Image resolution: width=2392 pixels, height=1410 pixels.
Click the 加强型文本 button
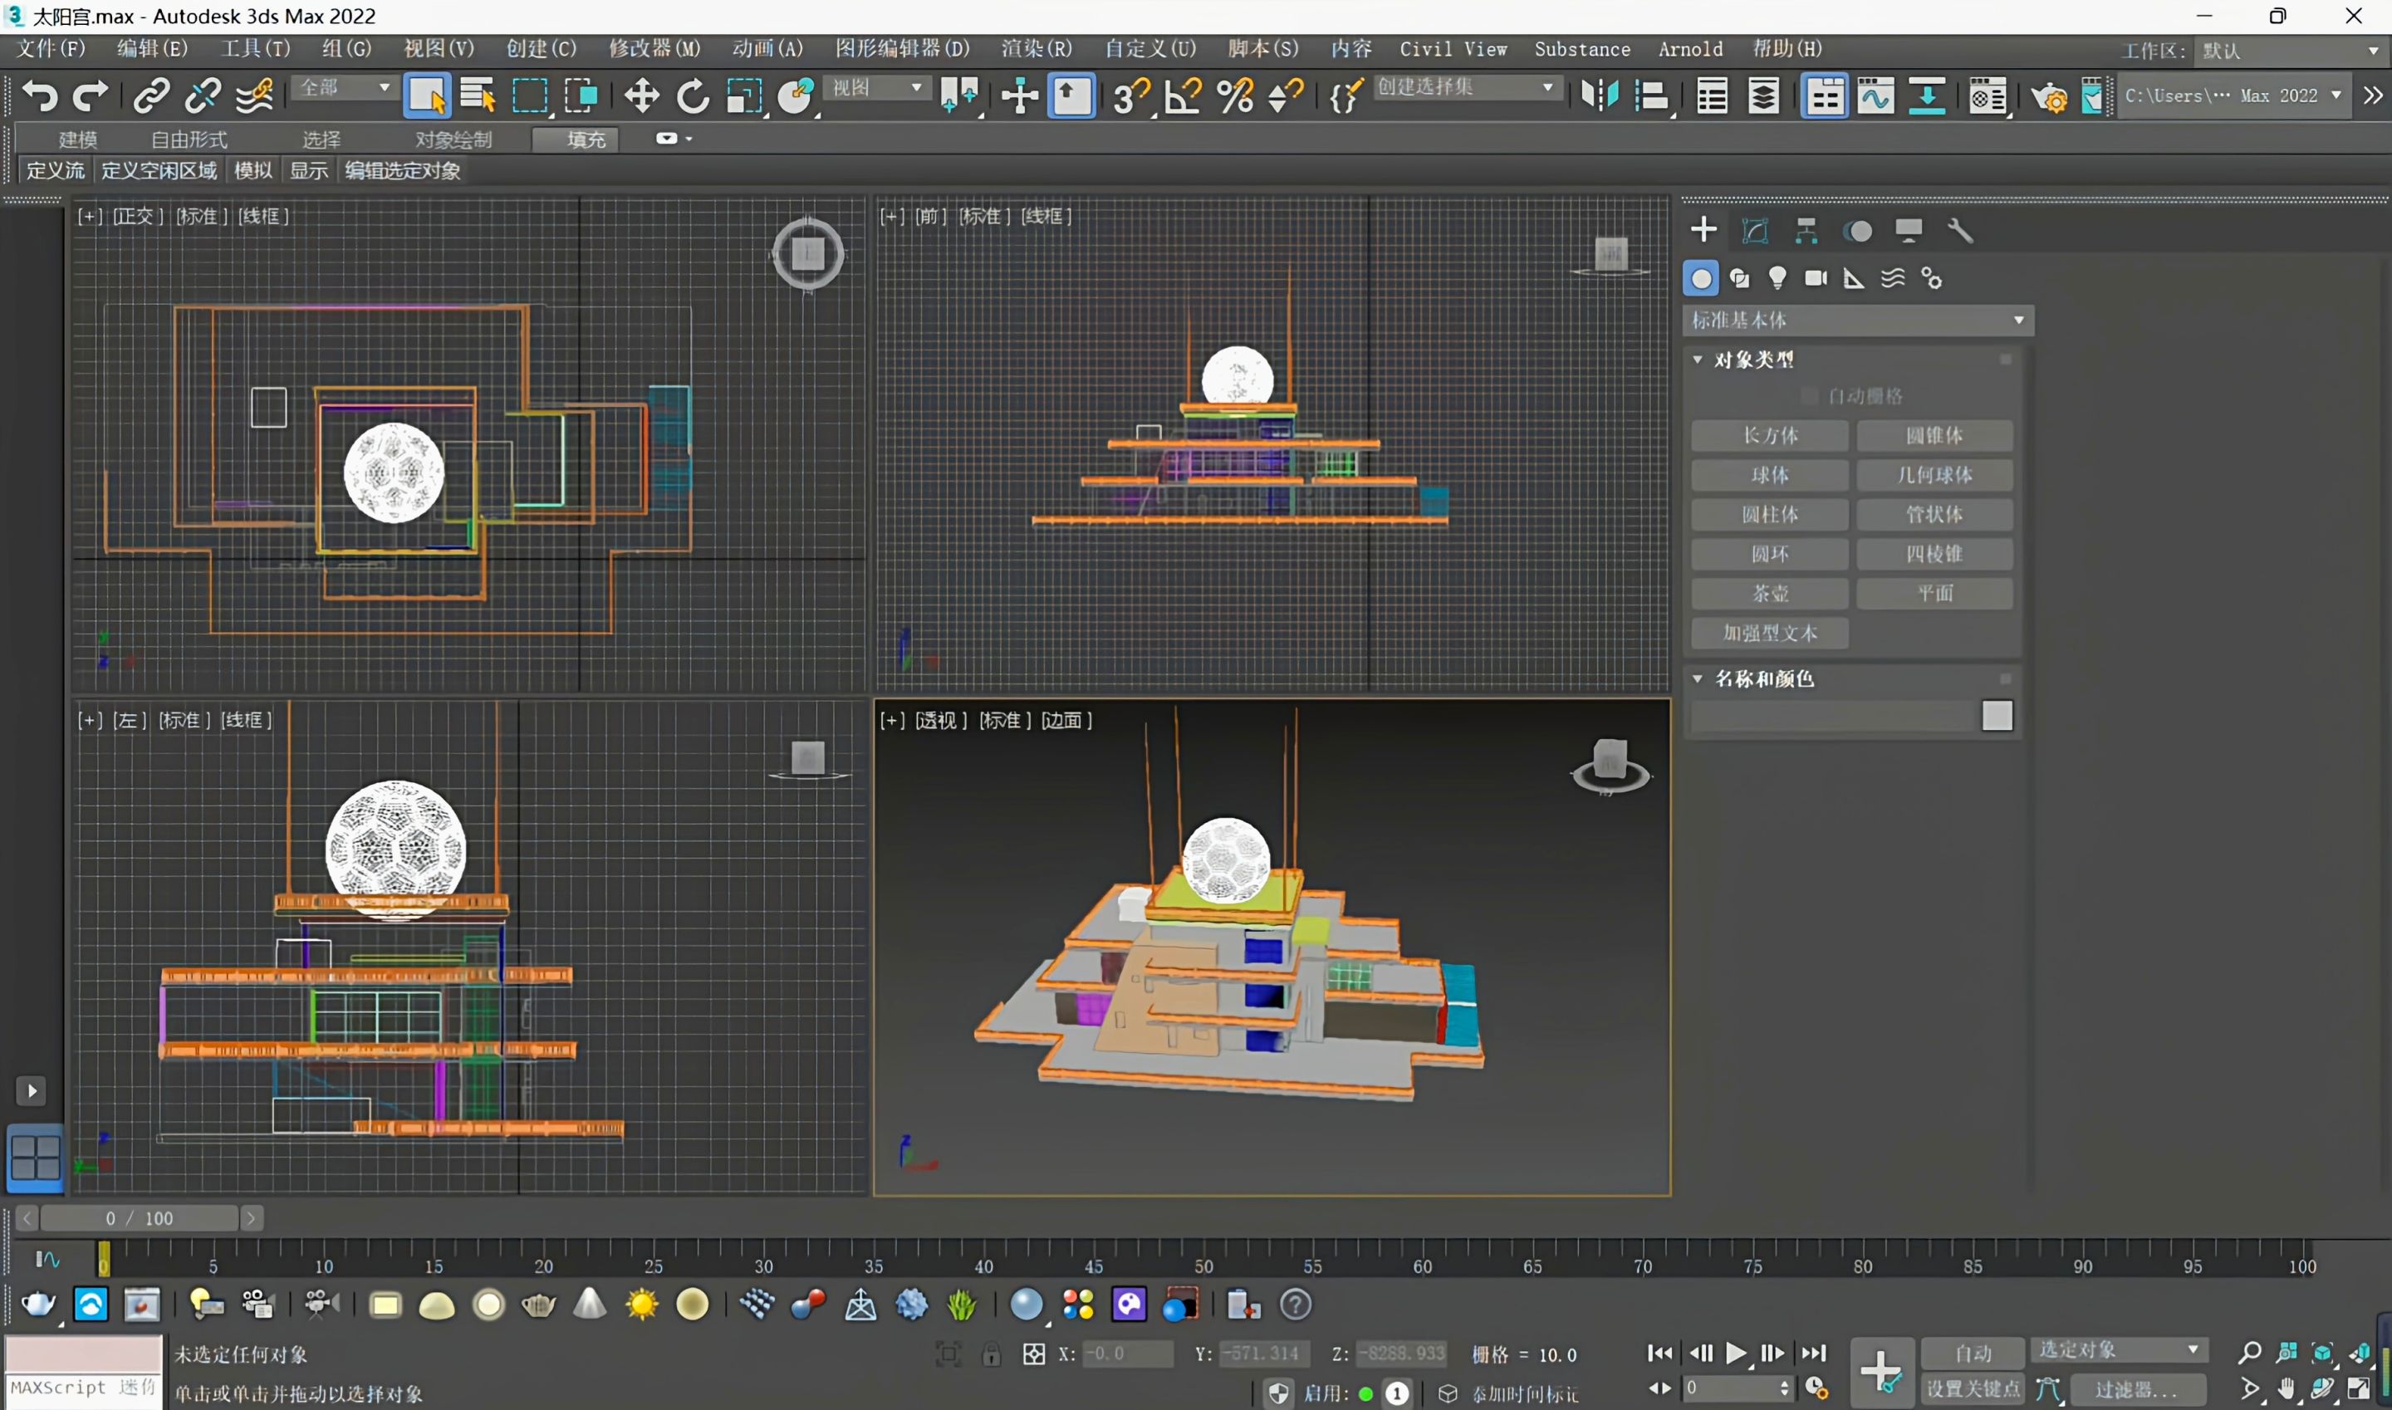click(1770, 633)
